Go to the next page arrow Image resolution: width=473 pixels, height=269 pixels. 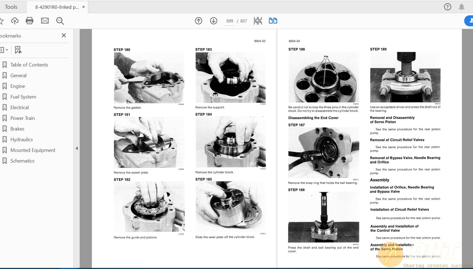(214, 21)
